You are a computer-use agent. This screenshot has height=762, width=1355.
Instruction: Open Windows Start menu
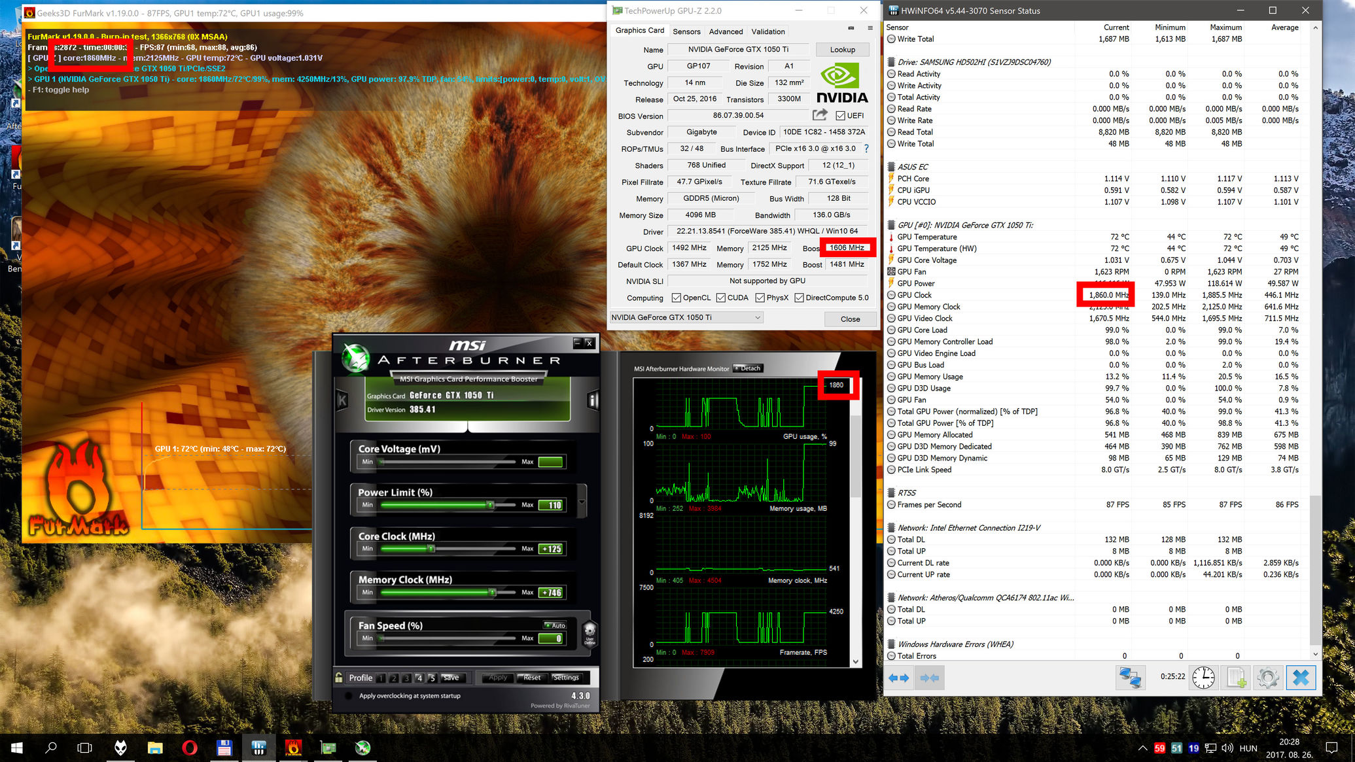click(x=17, y=748)
